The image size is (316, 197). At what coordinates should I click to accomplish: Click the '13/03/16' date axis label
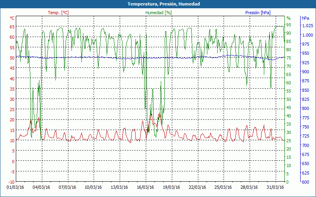tap(119, 188)
